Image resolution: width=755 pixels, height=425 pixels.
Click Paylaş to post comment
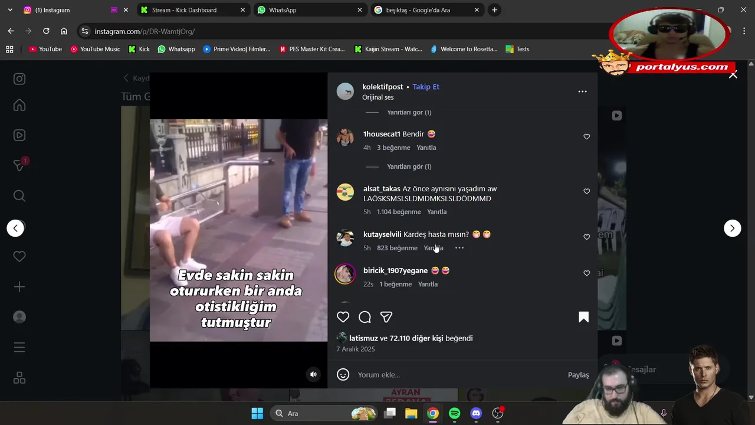(x=578, y=375)
